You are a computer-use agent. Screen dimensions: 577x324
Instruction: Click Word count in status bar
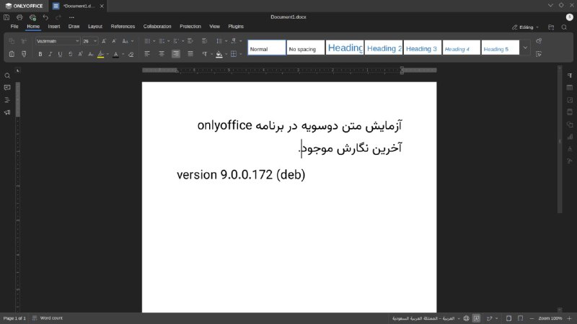click(x=48, y=318)
